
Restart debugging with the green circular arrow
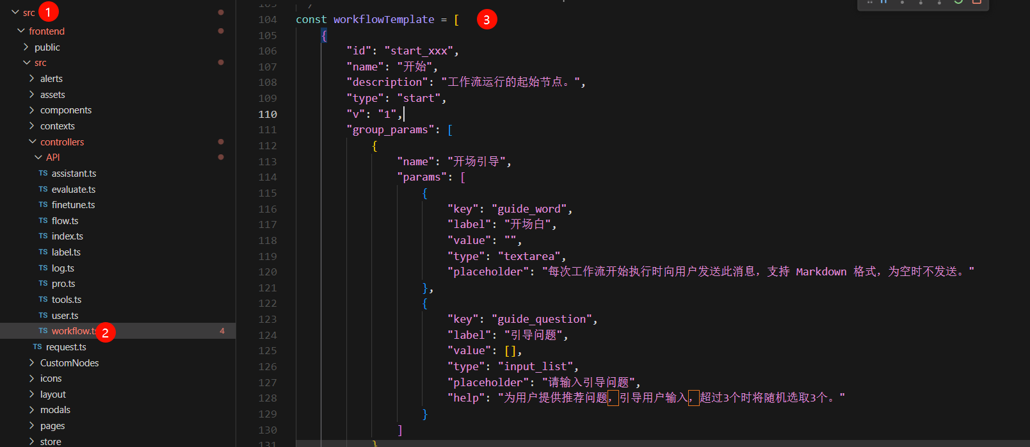(958, 2)
